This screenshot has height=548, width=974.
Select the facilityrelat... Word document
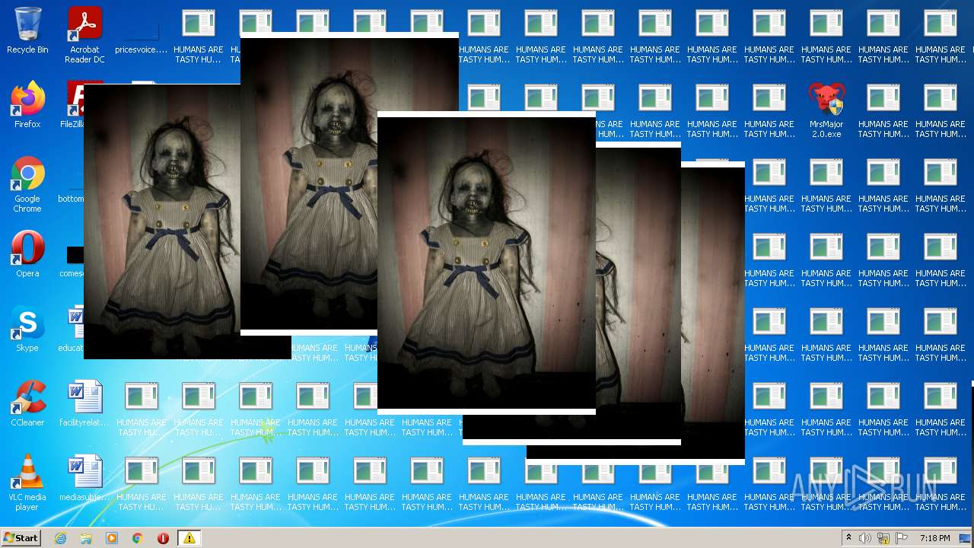(84, 403)
